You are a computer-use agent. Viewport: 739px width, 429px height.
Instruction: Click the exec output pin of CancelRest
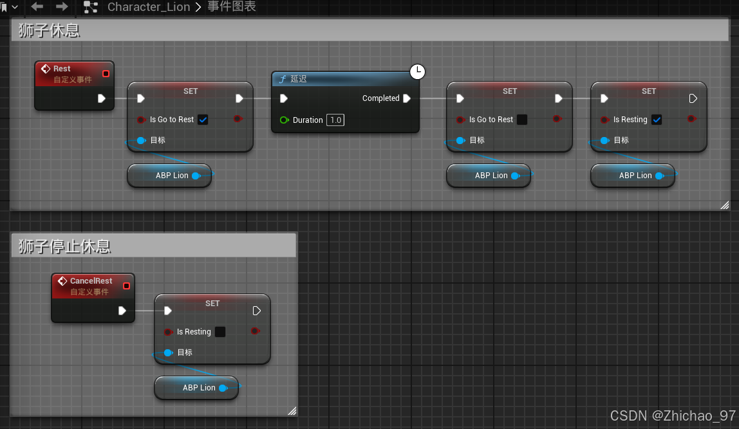coord(122,311)
